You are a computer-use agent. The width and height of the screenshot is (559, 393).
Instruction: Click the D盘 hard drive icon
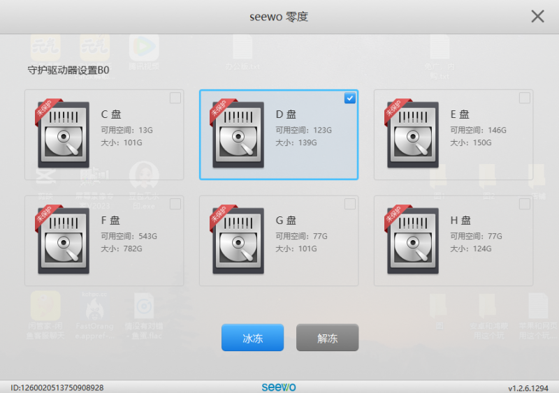pos(236,135)
